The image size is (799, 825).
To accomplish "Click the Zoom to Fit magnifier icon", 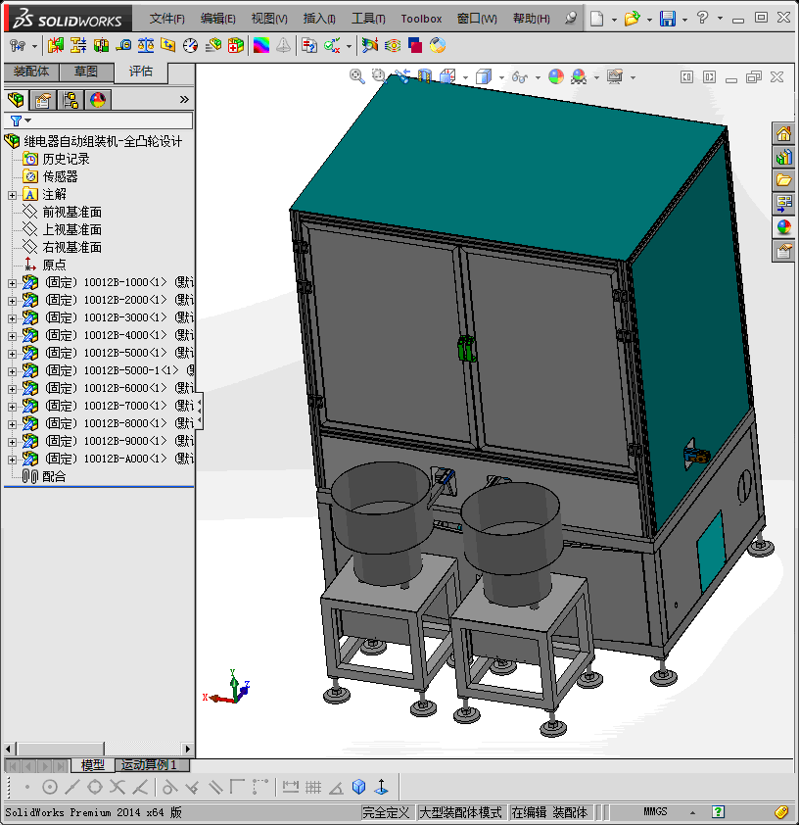I will point(357,76).
